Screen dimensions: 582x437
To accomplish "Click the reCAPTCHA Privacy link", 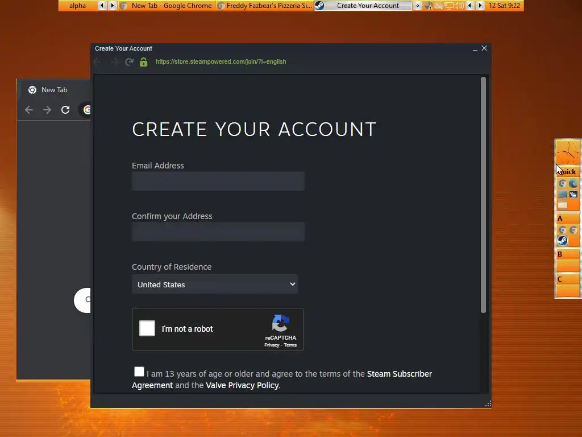I will 272,345.
